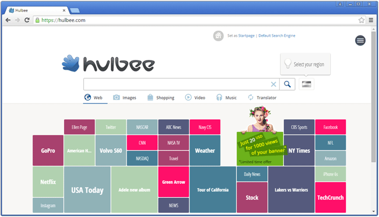This screenshot has height=217, width=379.
Task: Click the NY Times tile
Action: (x=299, y=151)
